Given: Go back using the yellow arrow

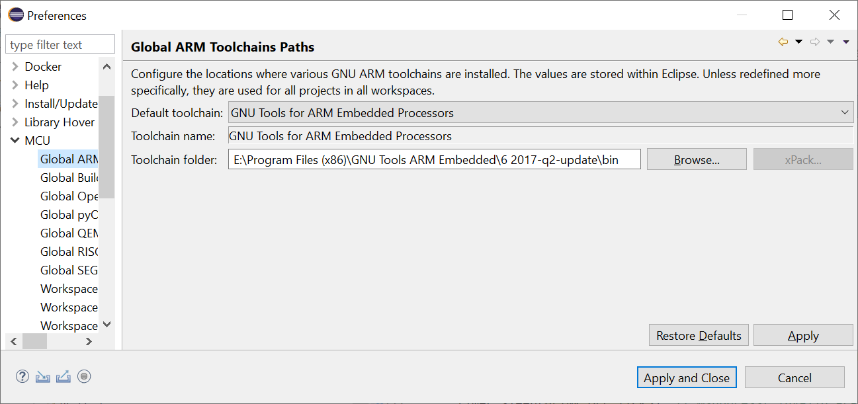Looking at the screenshot, I should tap(783, 42).
